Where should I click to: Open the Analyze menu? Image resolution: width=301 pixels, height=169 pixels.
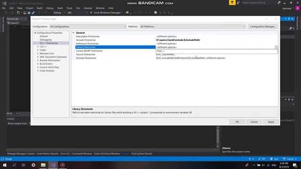[x=88, y=8]
